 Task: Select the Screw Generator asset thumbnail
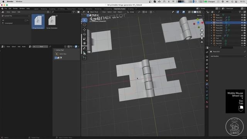click(x=52, y=22)
